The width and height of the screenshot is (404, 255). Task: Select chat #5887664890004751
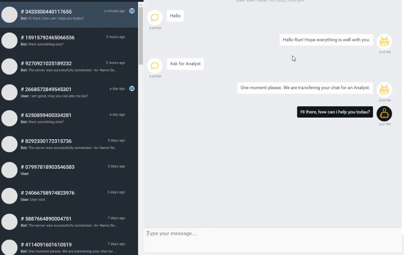(69, 222)
